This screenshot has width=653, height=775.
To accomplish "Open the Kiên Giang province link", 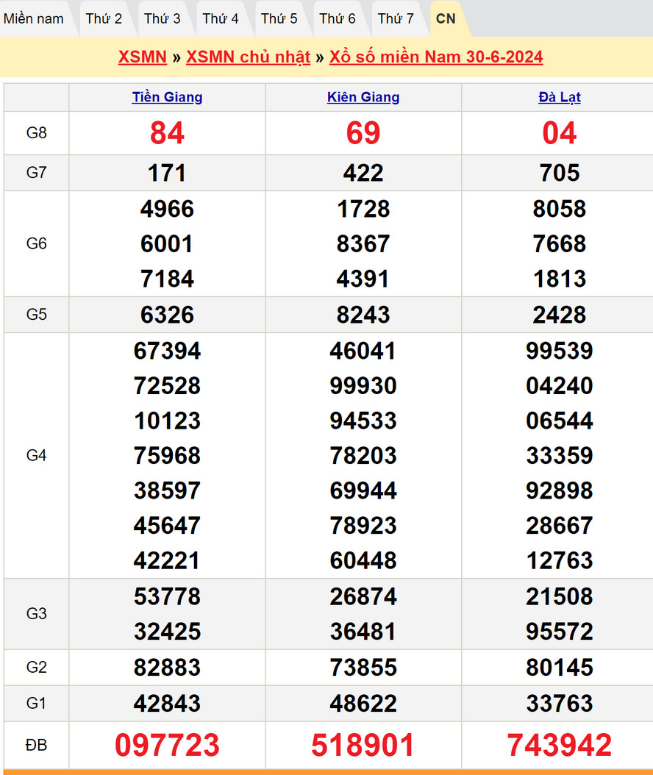I will tap(363, 97).
